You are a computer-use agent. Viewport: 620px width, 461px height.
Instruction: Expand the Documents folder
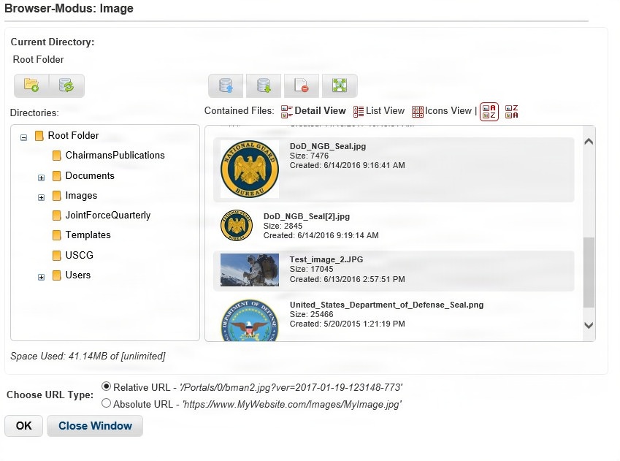[x=41, y=178]
